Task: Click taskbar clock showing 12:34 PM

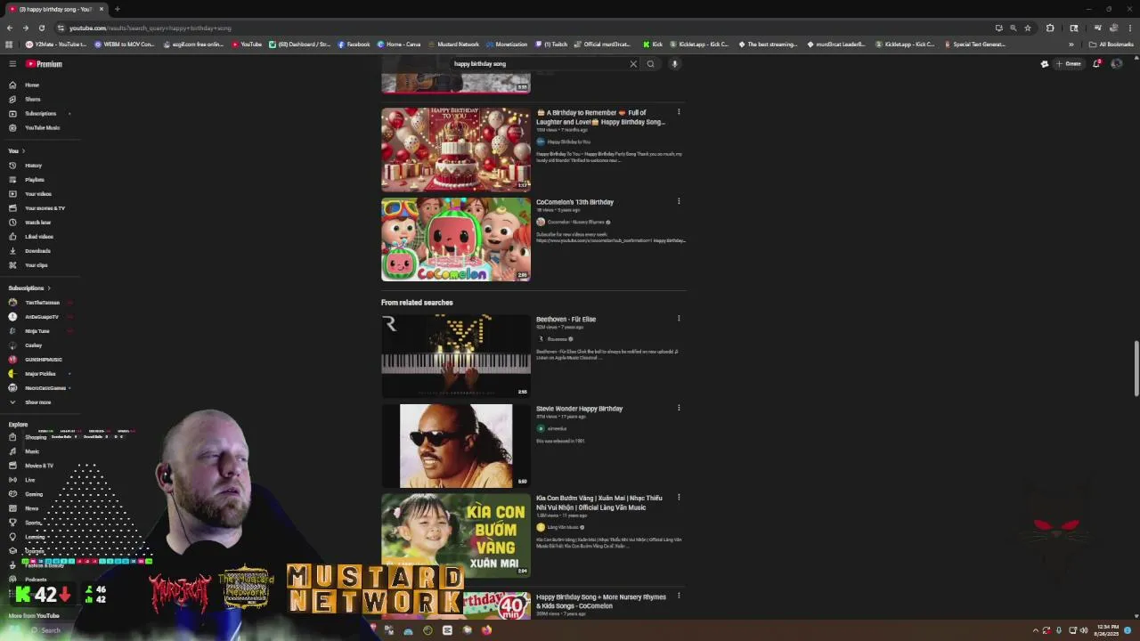Action: 1108,630
